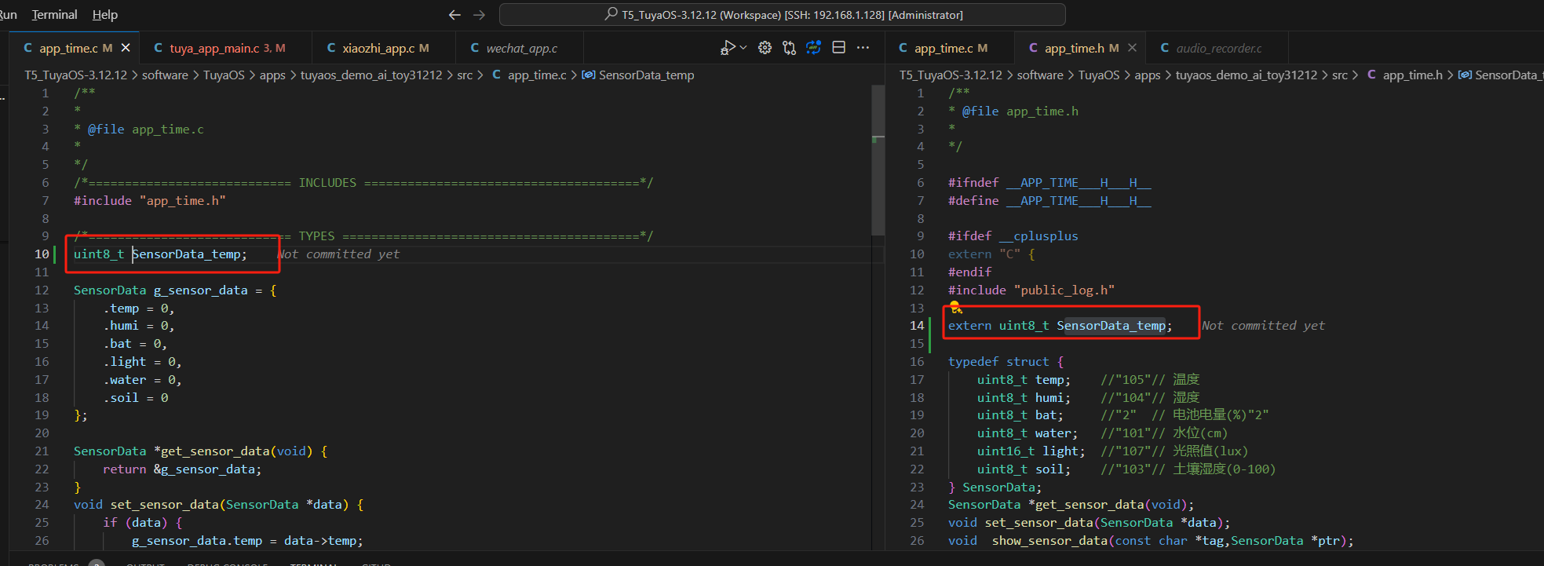The image size is (1544, 566).
Task: Open the 'SensorData_temp' breadcrumb in left editor
Action: [x=646, y=75]
